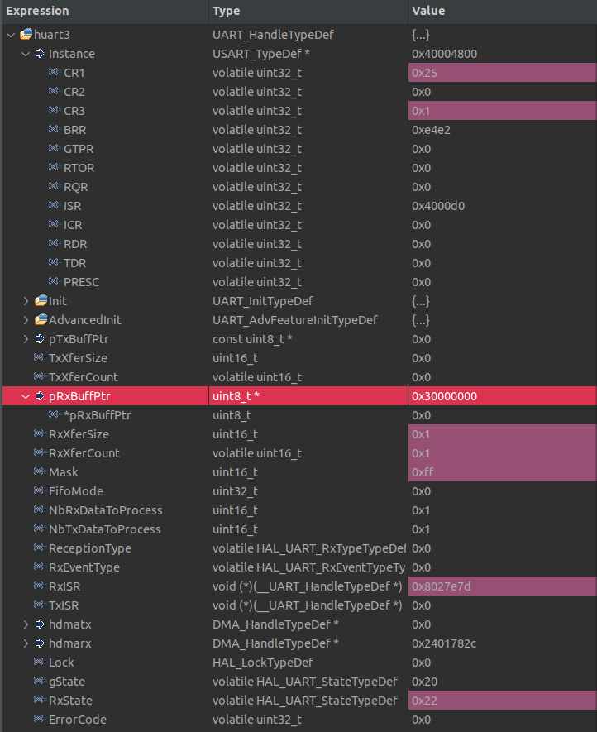Click the structure icon next to Init

click(x=40, y=301)
